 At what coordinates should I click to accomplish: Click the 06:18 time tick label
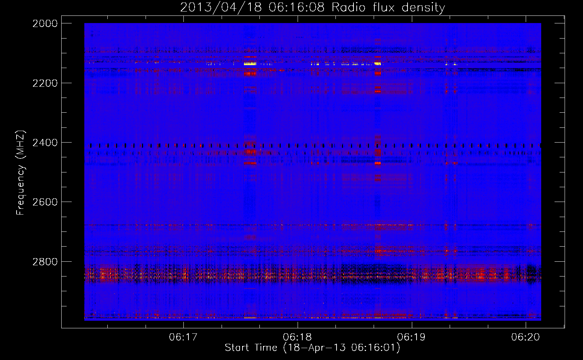[x=297, y=337]
